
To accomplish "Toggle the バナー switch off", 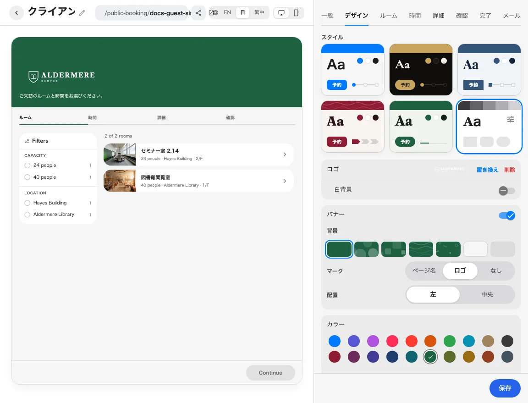I will point(507,215).
